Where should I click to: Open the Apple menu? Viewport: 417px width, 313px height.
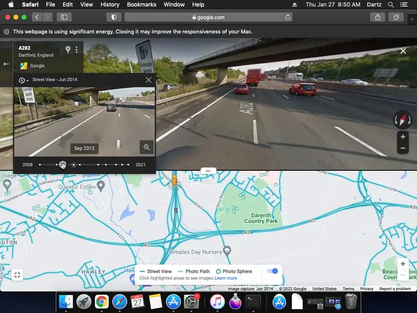[11, 4]
